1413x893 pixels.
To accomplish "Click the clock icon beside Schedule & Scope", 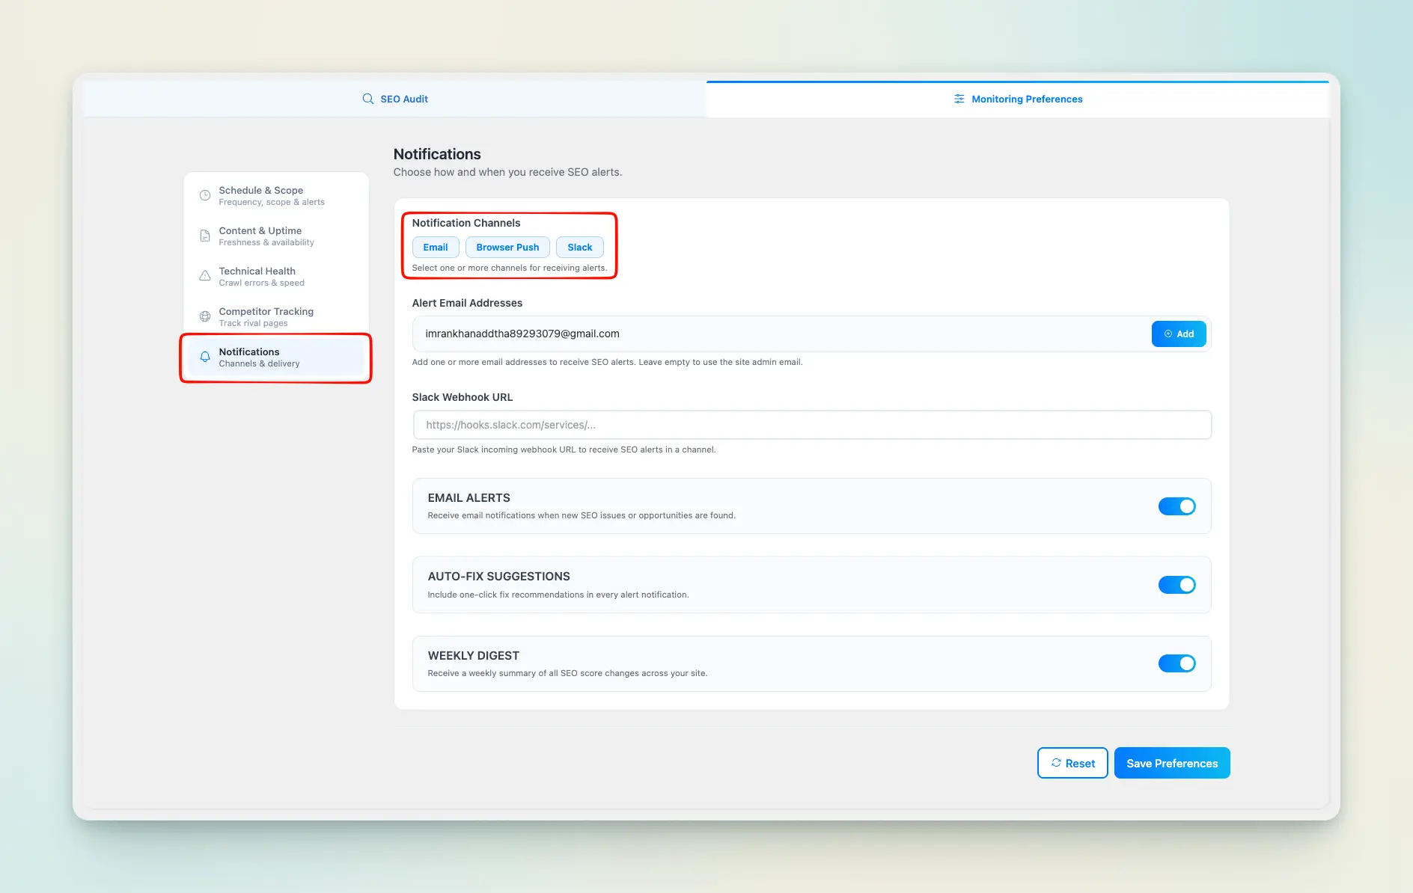I will (205, 195).
